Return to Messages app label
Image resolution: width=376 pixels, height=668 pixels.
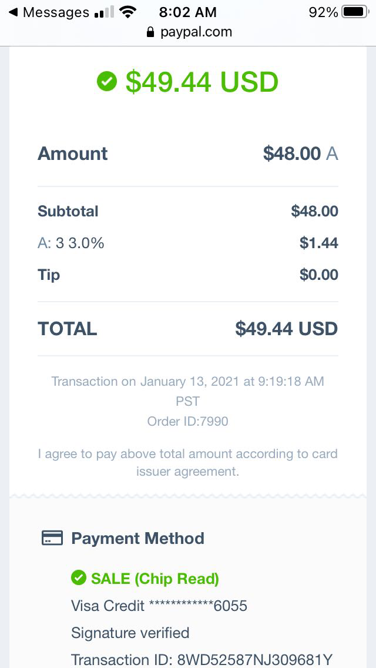click(x=56, y=12)
